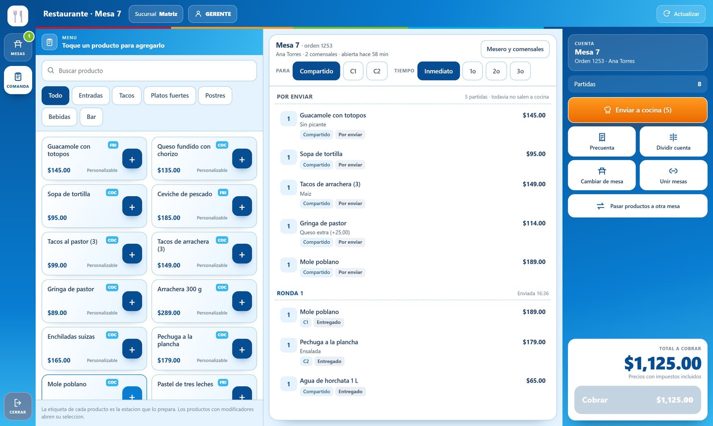The width and height of the screenshot is (713, 426).
Task: Add Tacos al pastor (3) with plus
Action: [132, 254]
